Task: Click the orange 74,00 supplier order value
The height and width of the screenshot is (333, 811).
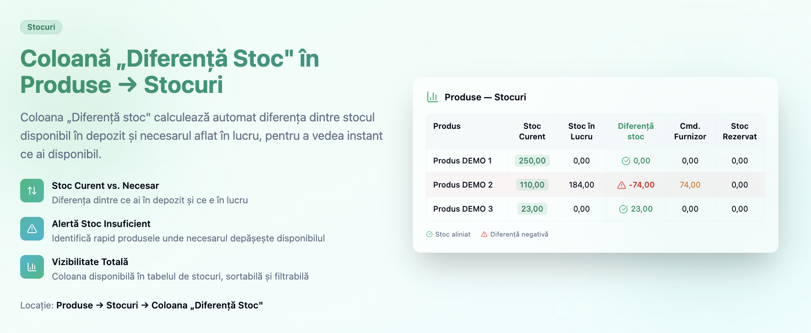Action: pos(690,185)
